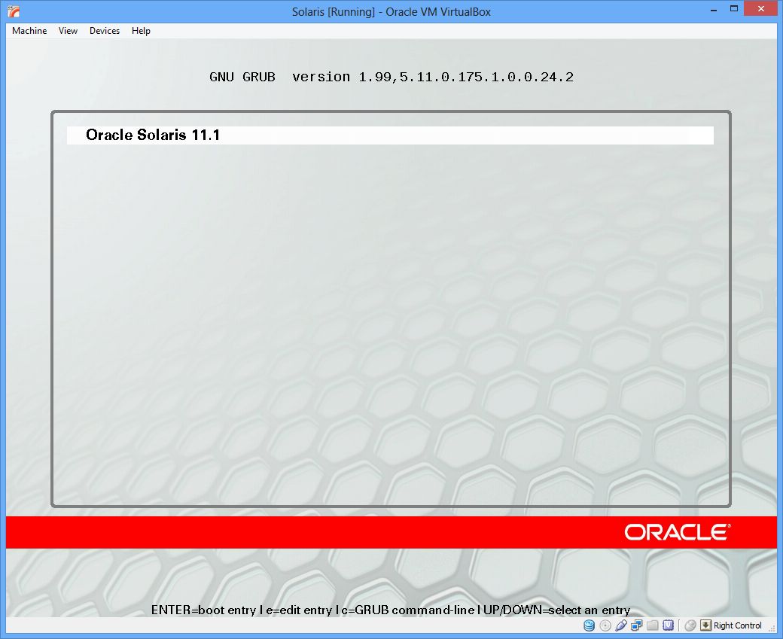Click the keyboard capture arrow icon
783x639 pixels.
705,625
